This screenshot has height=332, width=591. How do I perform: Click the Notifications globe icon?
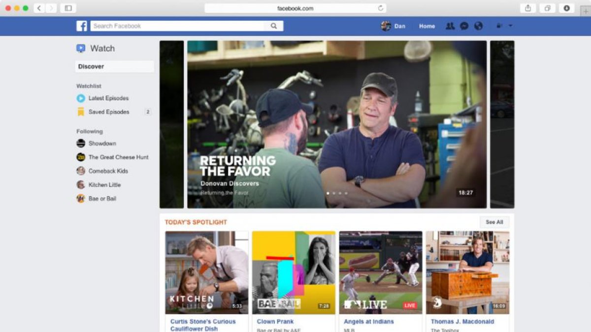tap(478, 26)
